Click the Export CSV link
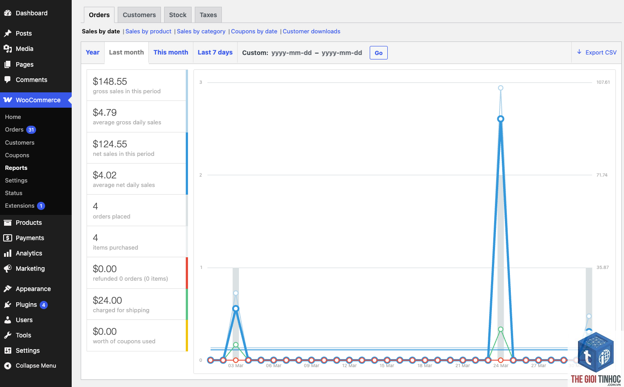Screen dimensions: 624x387 (x=596, y=52)
